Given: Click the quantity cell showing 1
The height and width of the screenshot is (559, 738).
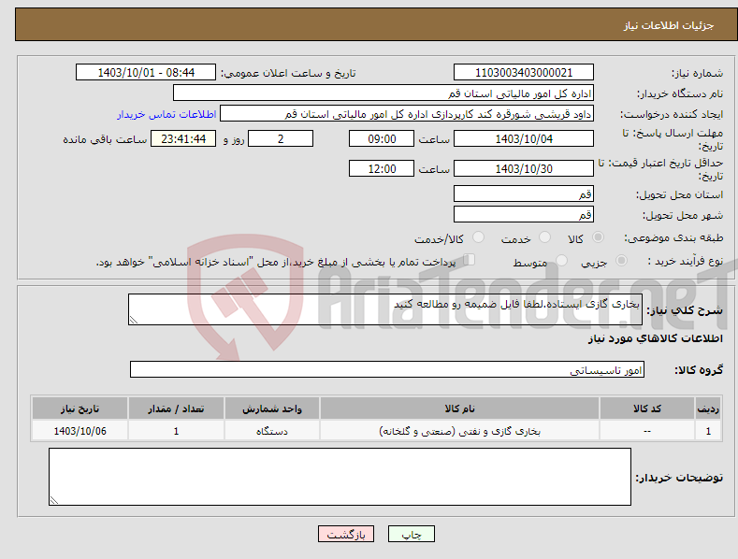Looking at the screenshot, I should point(176,431).
